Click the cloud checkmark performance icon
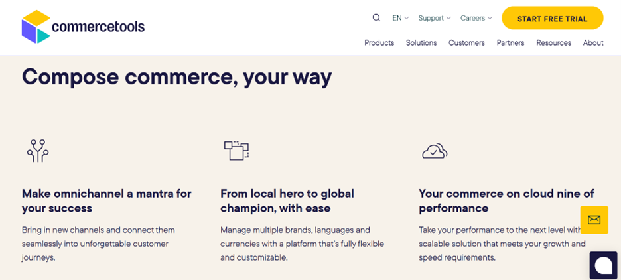This screenshot has width=621, height=280. tap(435, 151)
